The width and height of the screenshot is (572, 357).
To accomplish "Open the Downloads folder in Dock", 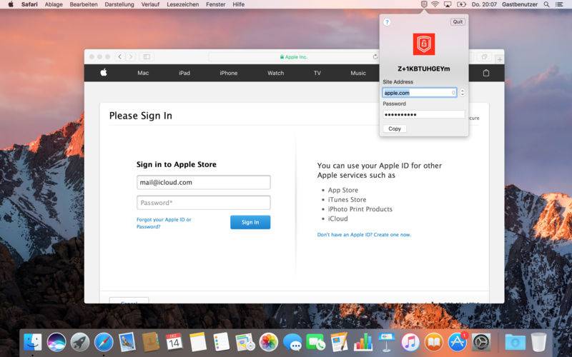I will (x=515, y=342).
